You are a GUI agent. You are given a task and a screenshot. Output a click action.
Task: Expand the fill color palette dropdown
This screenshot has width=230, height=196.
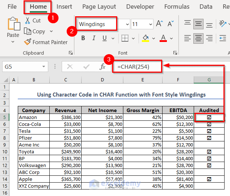pyautogui.click(x=153, y=38)
